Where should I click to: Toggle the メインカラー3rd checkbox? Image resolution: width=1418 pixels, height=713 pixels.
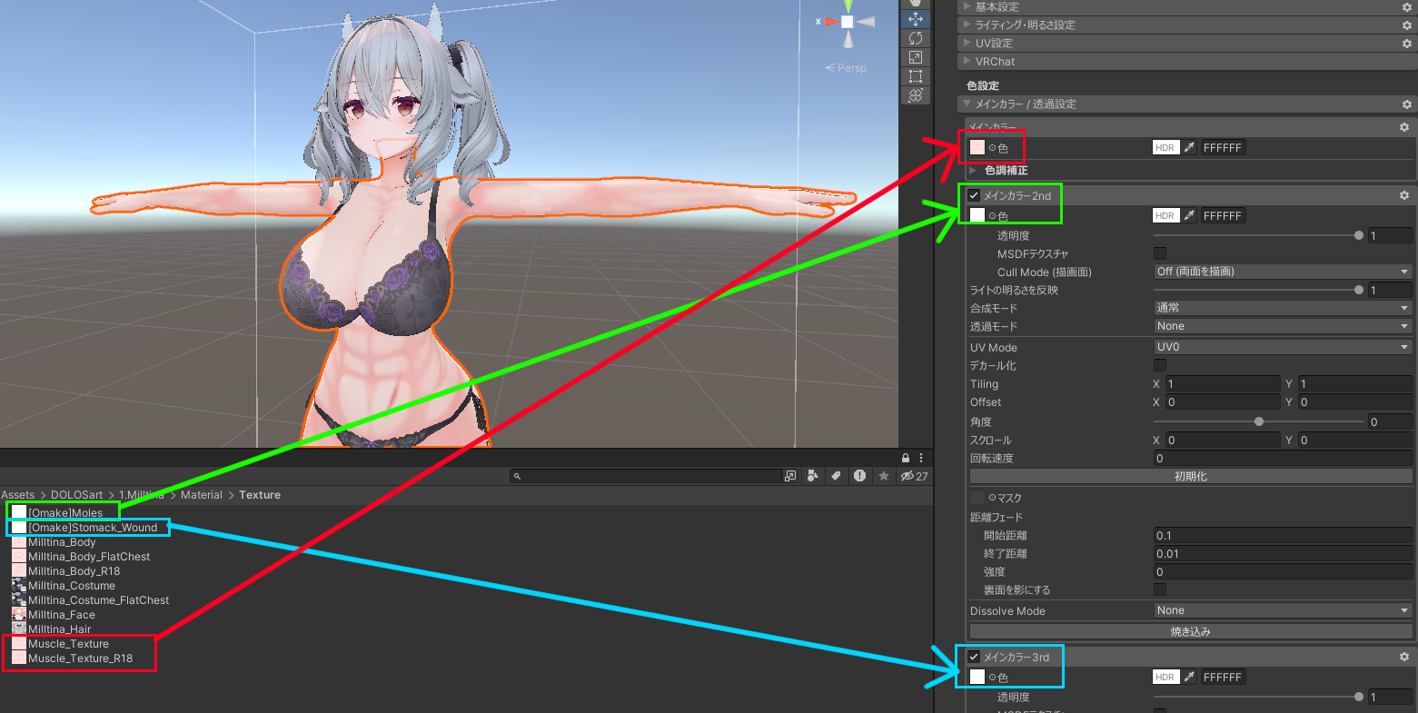(974, 657)
